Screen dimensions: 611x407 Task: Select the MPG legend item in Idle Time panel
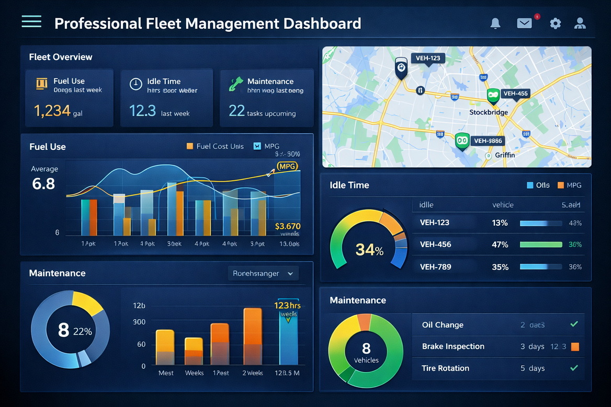[567, 185]
